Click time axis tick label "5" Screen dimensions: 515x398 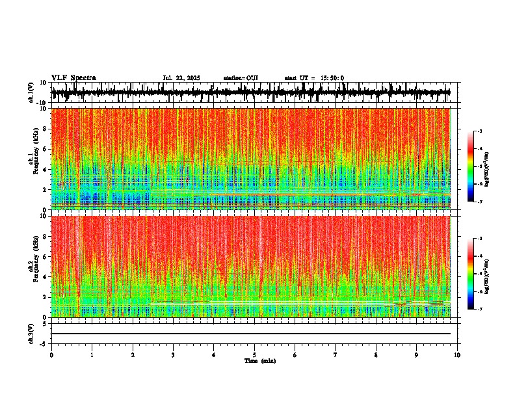[254, 355]
